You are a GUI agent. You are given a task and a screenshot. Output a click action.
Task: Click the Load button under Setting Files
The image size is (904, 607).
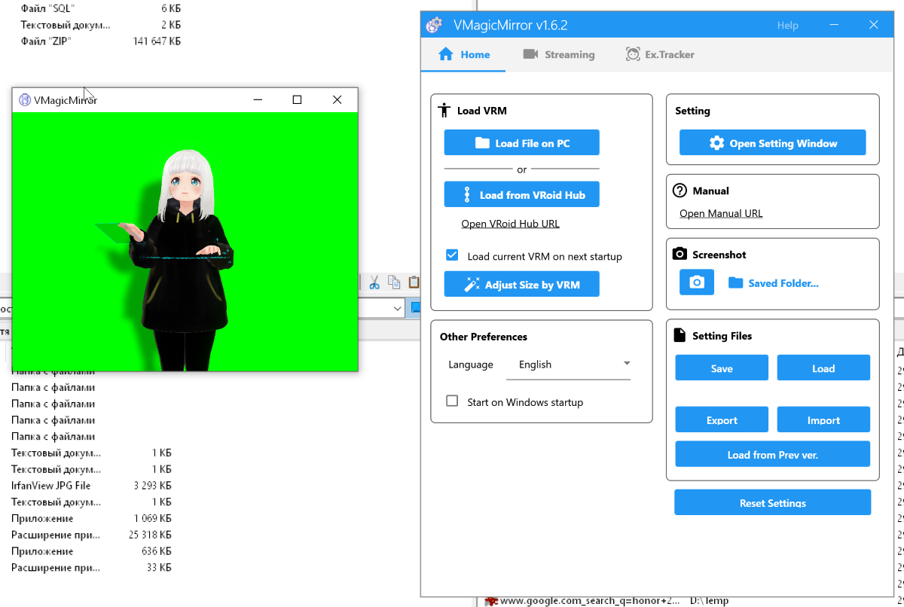tap(823, 368)
